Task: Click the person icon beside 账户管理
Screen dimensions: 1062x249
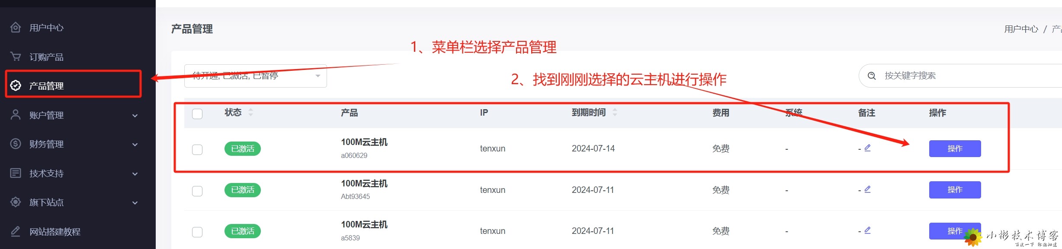Action: coord(16,115)
